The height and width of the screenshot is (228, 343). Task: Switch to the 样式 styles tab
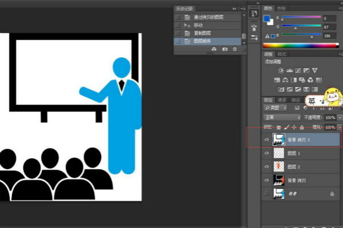tap(282, 54)
